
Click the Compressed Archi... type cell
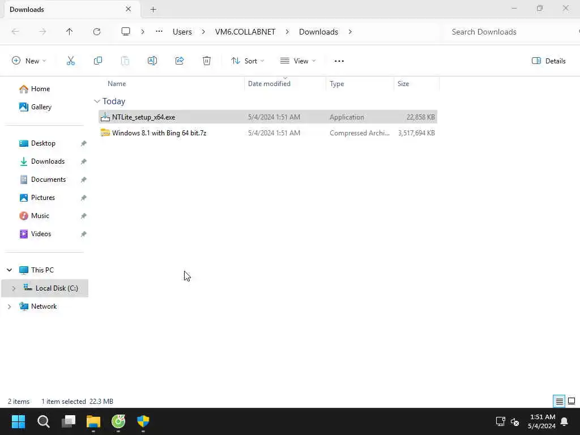pos(360,133)
